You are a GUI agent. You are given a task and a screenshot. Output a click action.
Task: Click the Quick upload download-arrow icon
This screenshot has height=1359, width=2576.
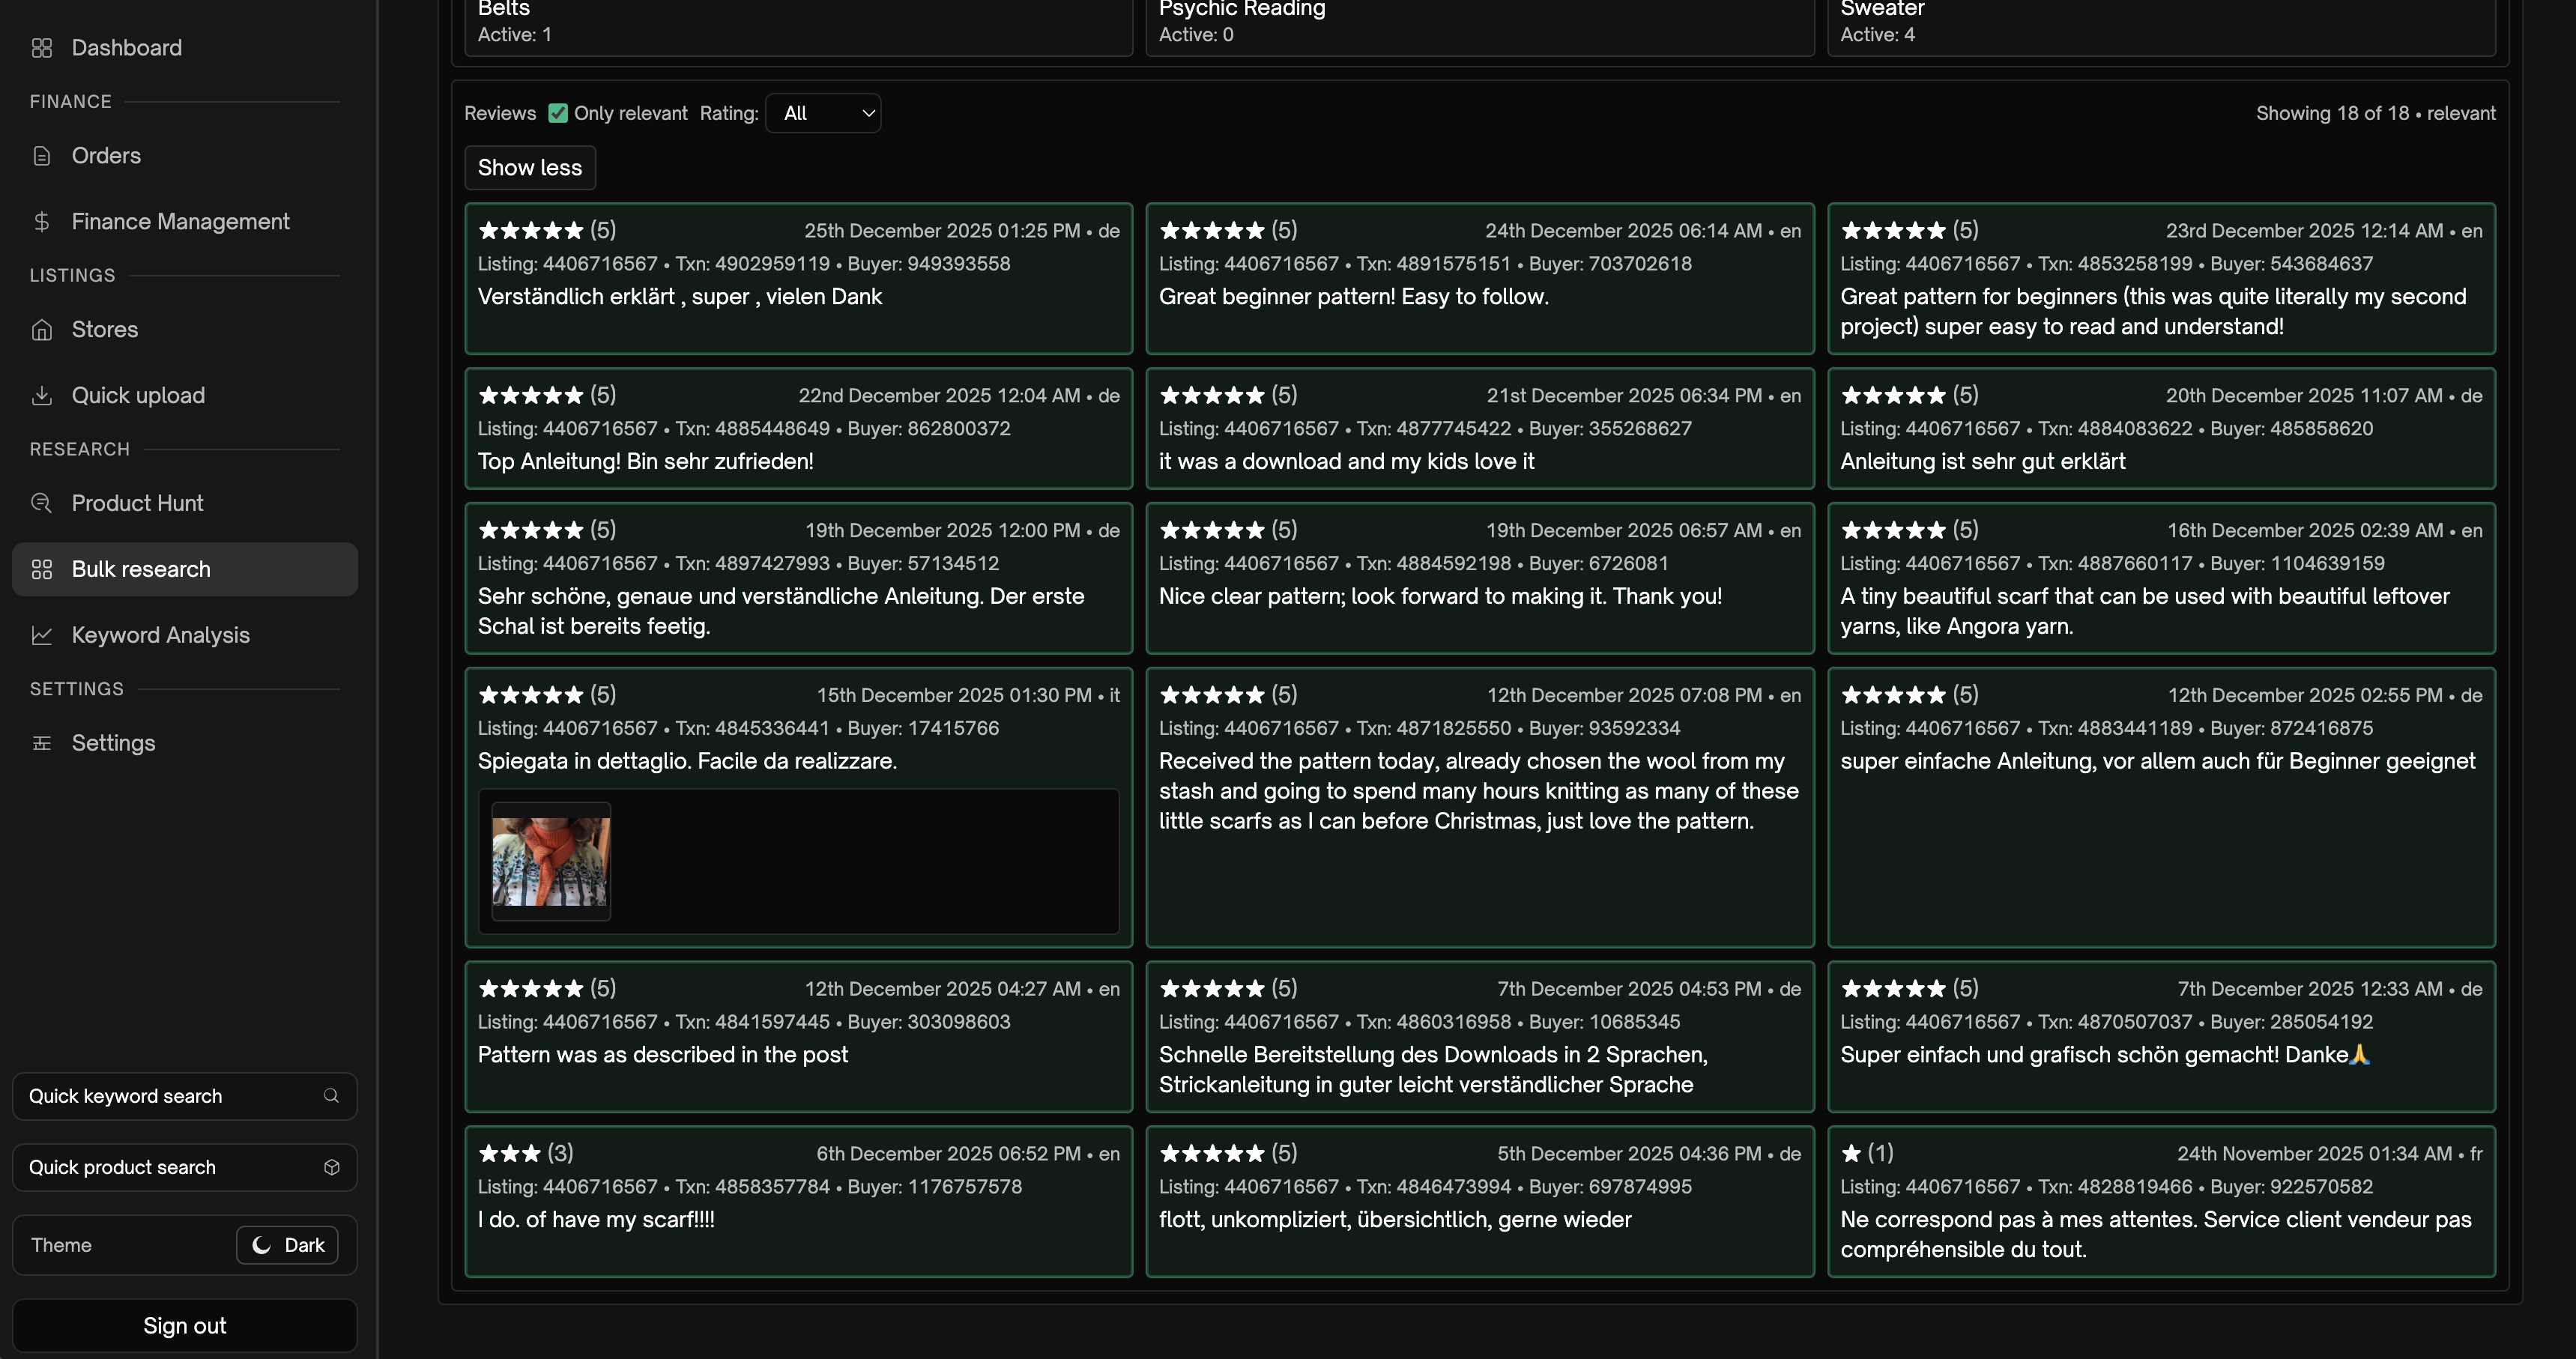41,396
